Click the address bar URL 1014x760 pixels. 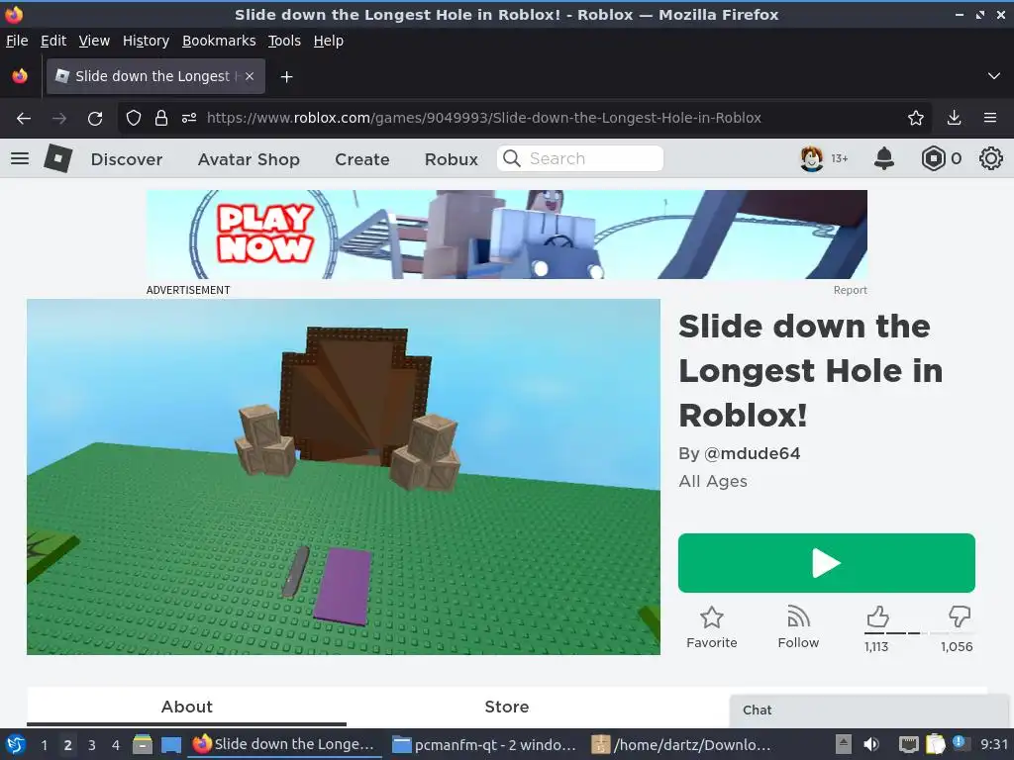pos(483,118)
